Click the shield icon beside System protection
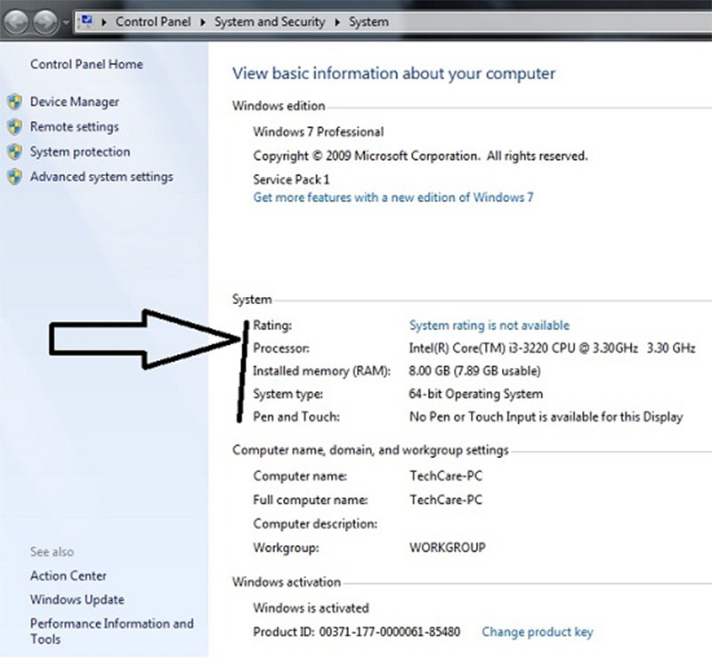The width and height of the screenshot is (712, 658). [x=14, y=152]
